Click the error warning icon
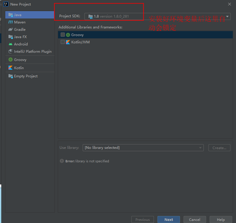This screenshot has height=223, width=236. click(x=62, y=161)
